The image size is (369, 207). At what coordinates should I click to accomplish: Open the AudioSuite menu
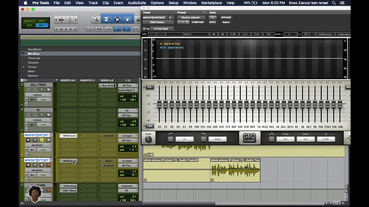click(137, 3)
